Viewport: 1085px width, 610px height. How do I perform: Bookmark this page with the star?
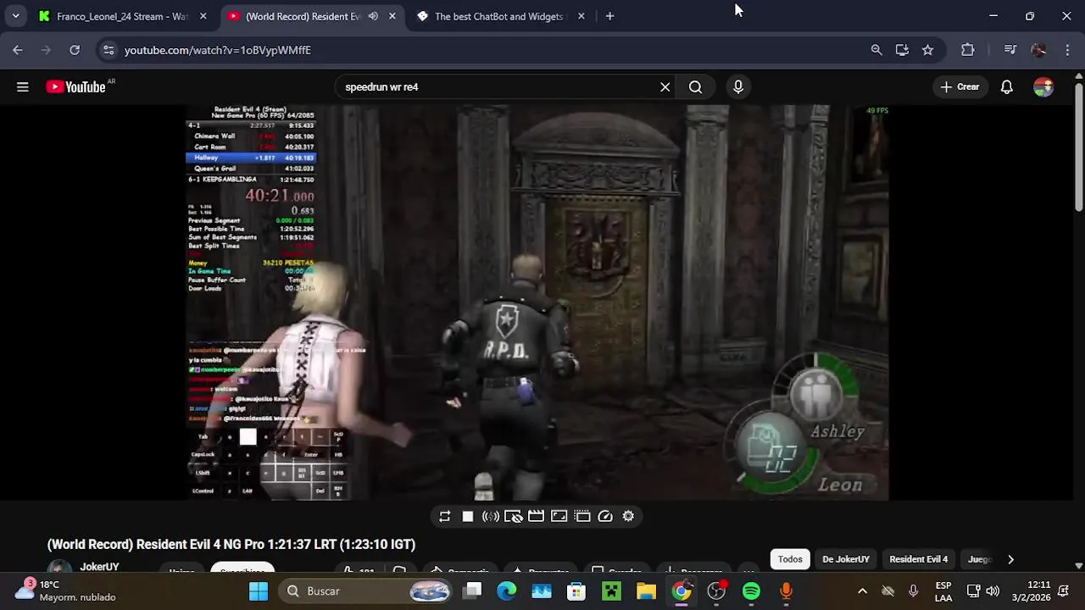coord(927,50)
